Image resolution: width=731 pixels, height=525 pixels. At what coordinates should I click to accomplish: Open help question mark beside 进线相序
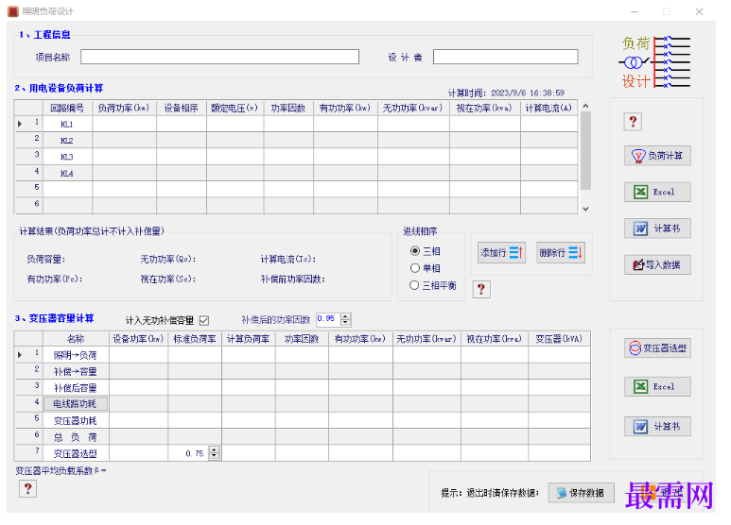[x=481, y=289]
